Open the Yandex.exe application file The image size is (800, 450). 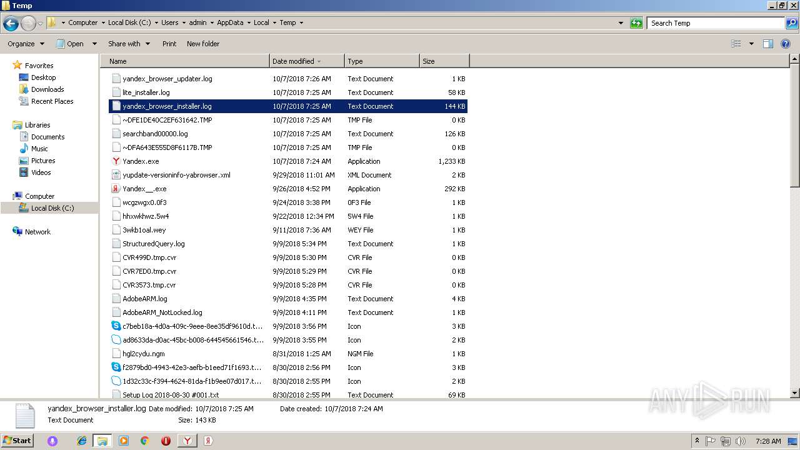point(141,161)
